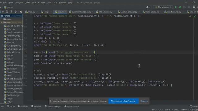Open the Tools menu
This screenshot has height=111, width=198.
click(49, 2)
